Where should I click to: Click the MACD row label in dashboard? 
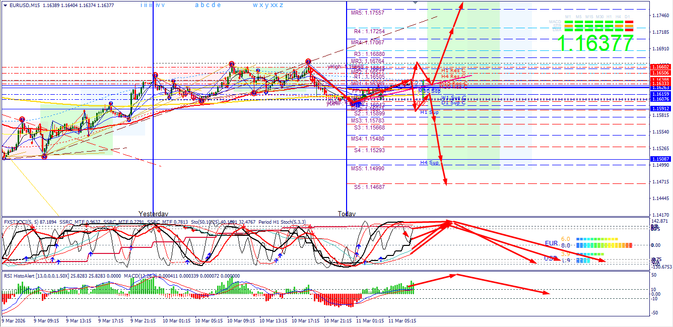tap(555, 22)
